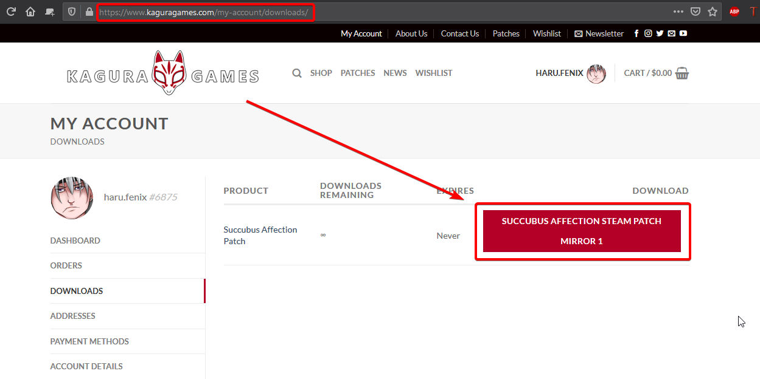Open the page actions three-dot menu

[x=678, y=12]
